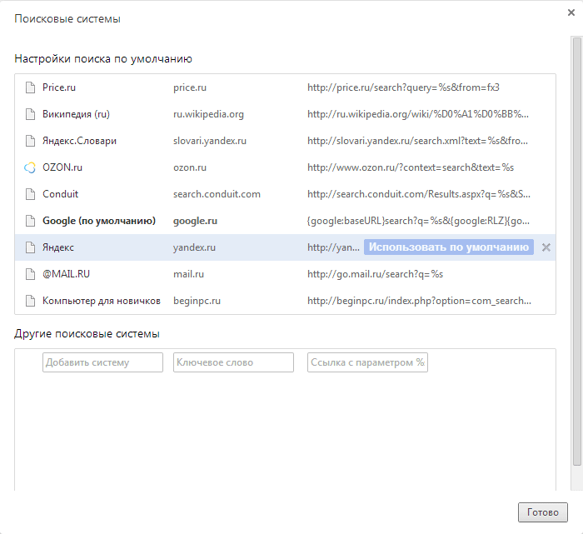This screenshot has width=583, height=534.
Task: Click the page icon beside Яндекс
Action: (30, 247)
